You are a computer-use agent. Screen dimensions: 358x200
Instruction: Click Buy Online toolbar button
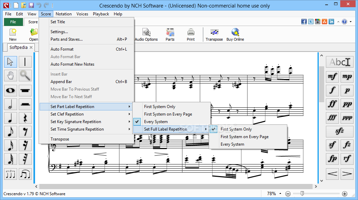coord(235,35)
